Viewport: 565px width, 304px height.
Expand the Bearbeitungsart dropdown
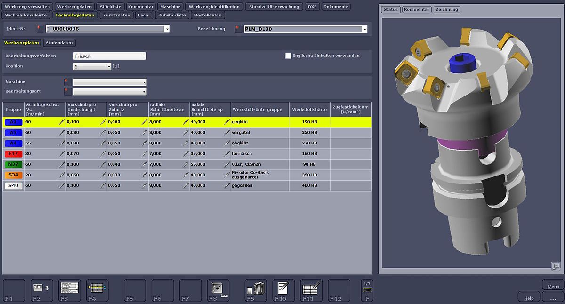110,92
